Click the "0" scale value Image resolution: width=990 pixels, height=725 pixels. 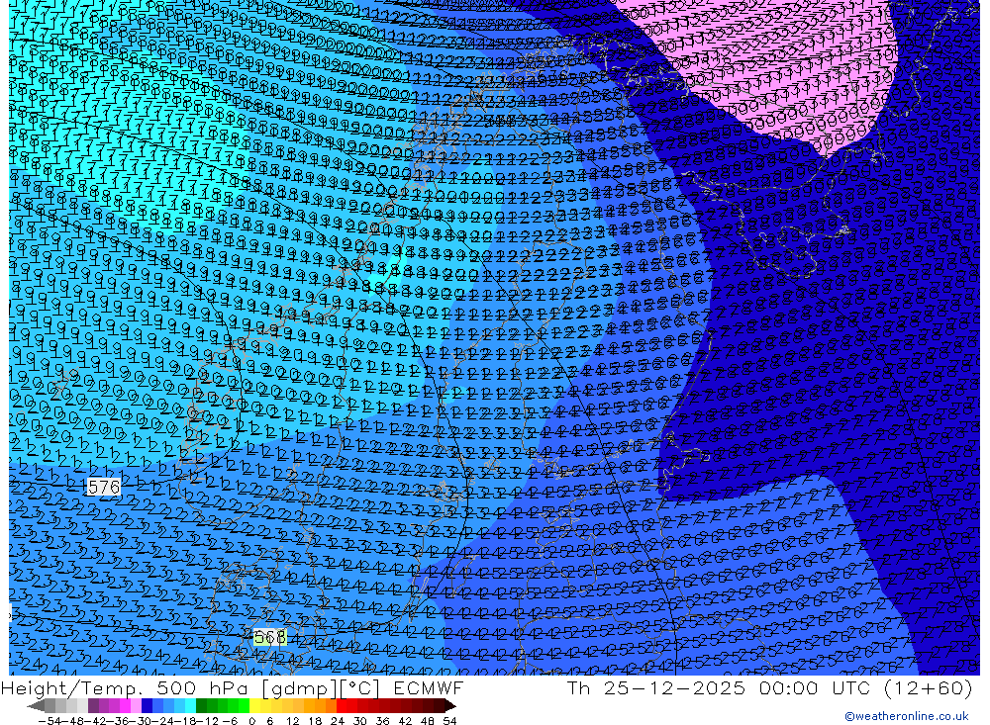tap(251, 721)
